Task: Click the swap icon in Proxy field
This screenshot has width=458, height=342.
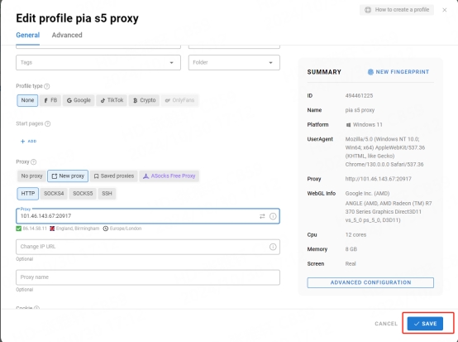Action: point(262,216)
